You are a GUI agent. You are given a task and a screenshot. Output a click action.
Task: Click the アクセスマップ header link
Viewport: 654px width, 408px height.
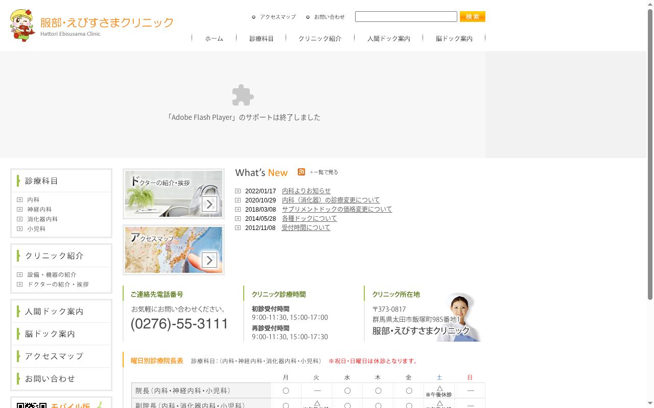(x=277, y=17)
